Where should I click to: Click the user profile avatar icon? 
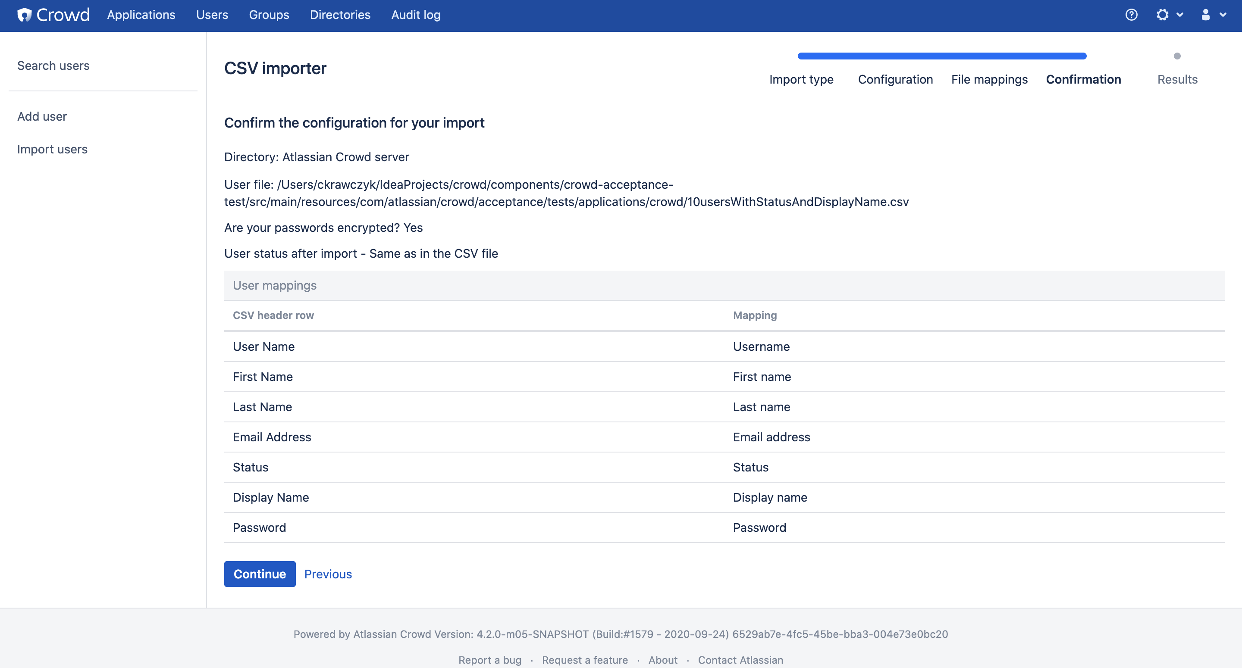click(x=1205, y=15)
